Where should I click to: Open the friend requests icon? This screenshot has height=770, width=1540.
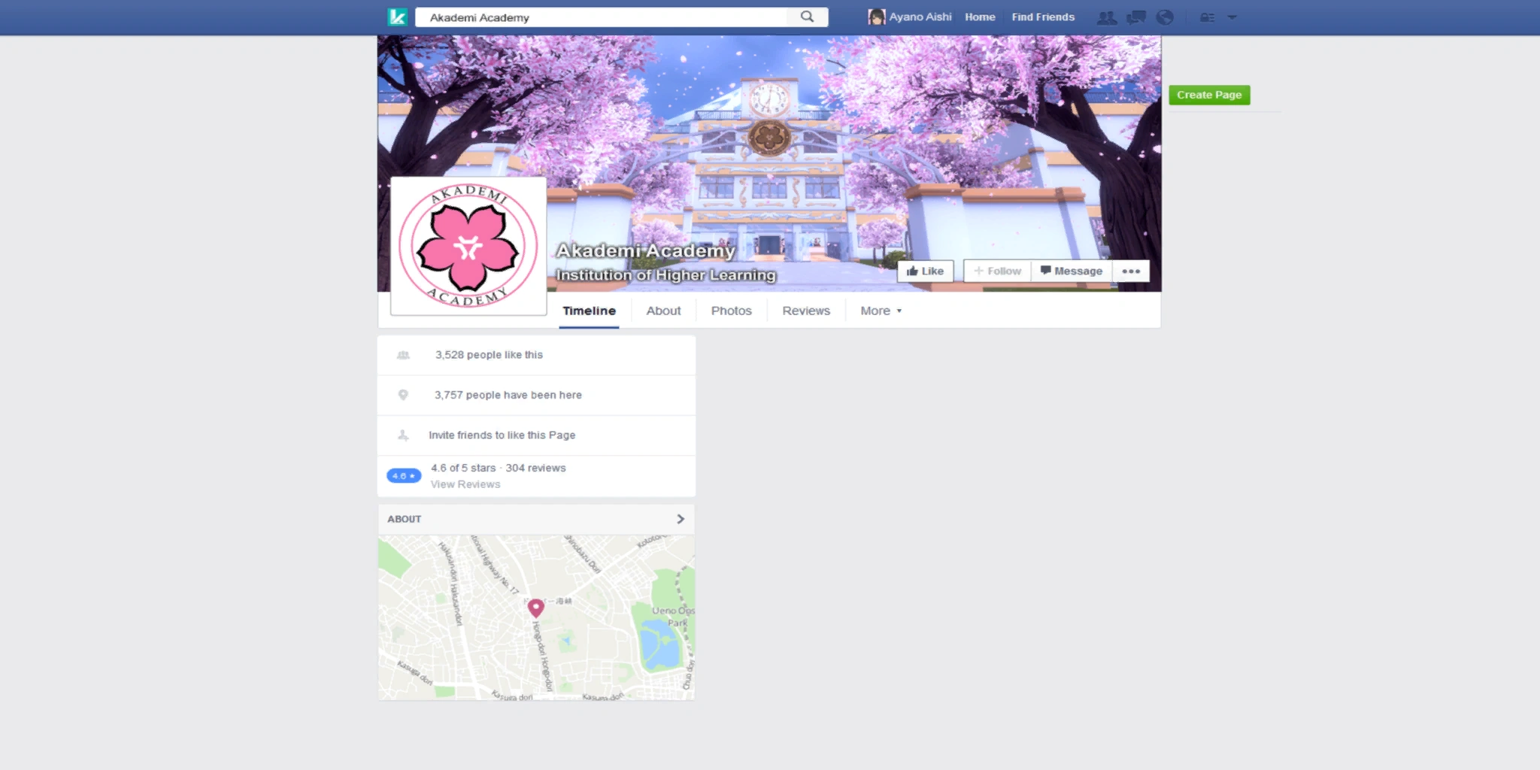pos(1106,17)
